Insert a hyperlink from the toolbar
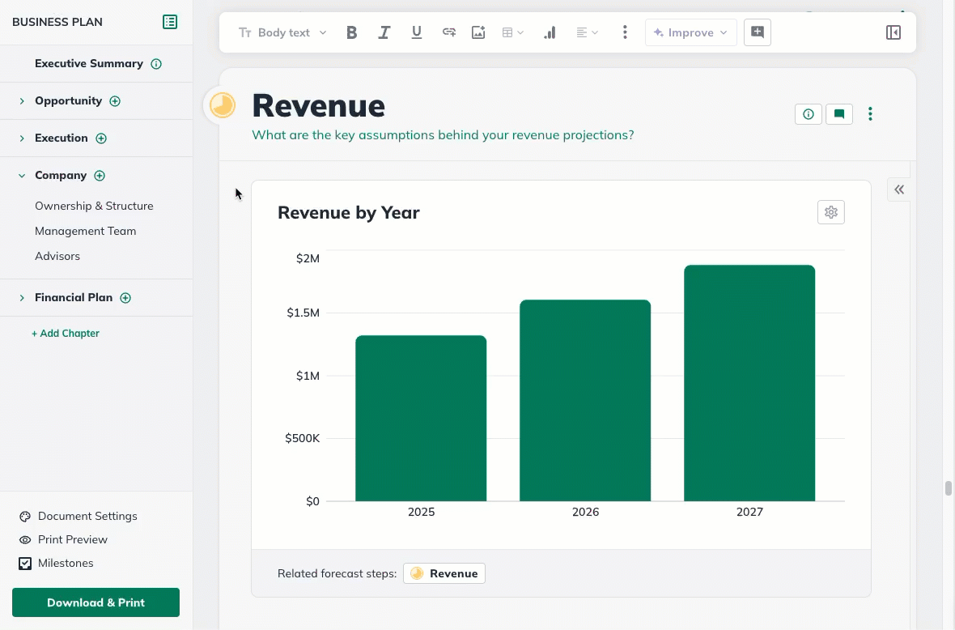Image resolution: width=955 pixels, height=630 pixels. tap(448, 32)
